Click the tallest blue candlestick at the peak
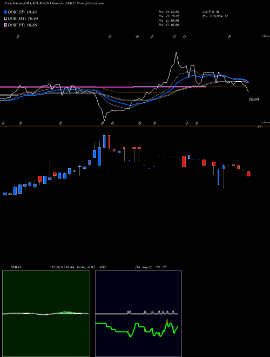Screen dimensions: 270x357 tap(104, 141)
